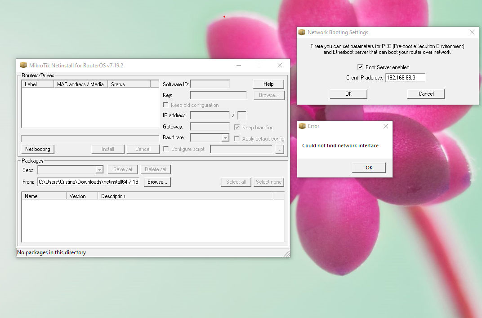This screenshot has height=318, width=482.
Task: Dismiss the Error dialog with OK
Action: pyautogui.click(x=369, y=168)
